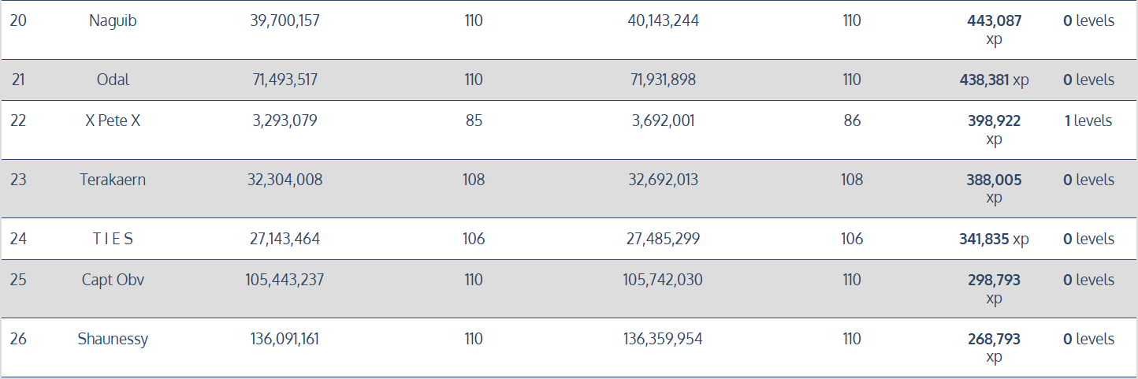Open the Capt Obv player entry
The width and height of the screenshot is (1138, 379).
[x=113, y=280]
